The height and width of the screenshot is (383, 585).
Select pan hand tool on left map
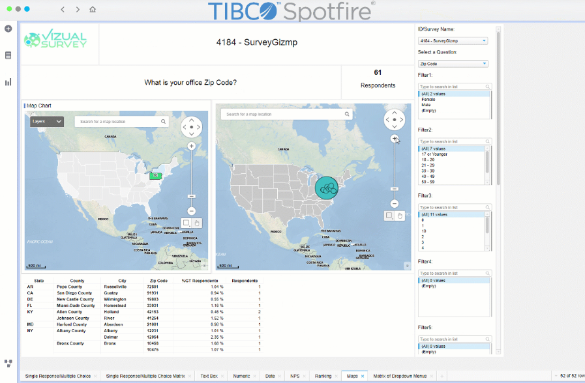click(196, 223)
